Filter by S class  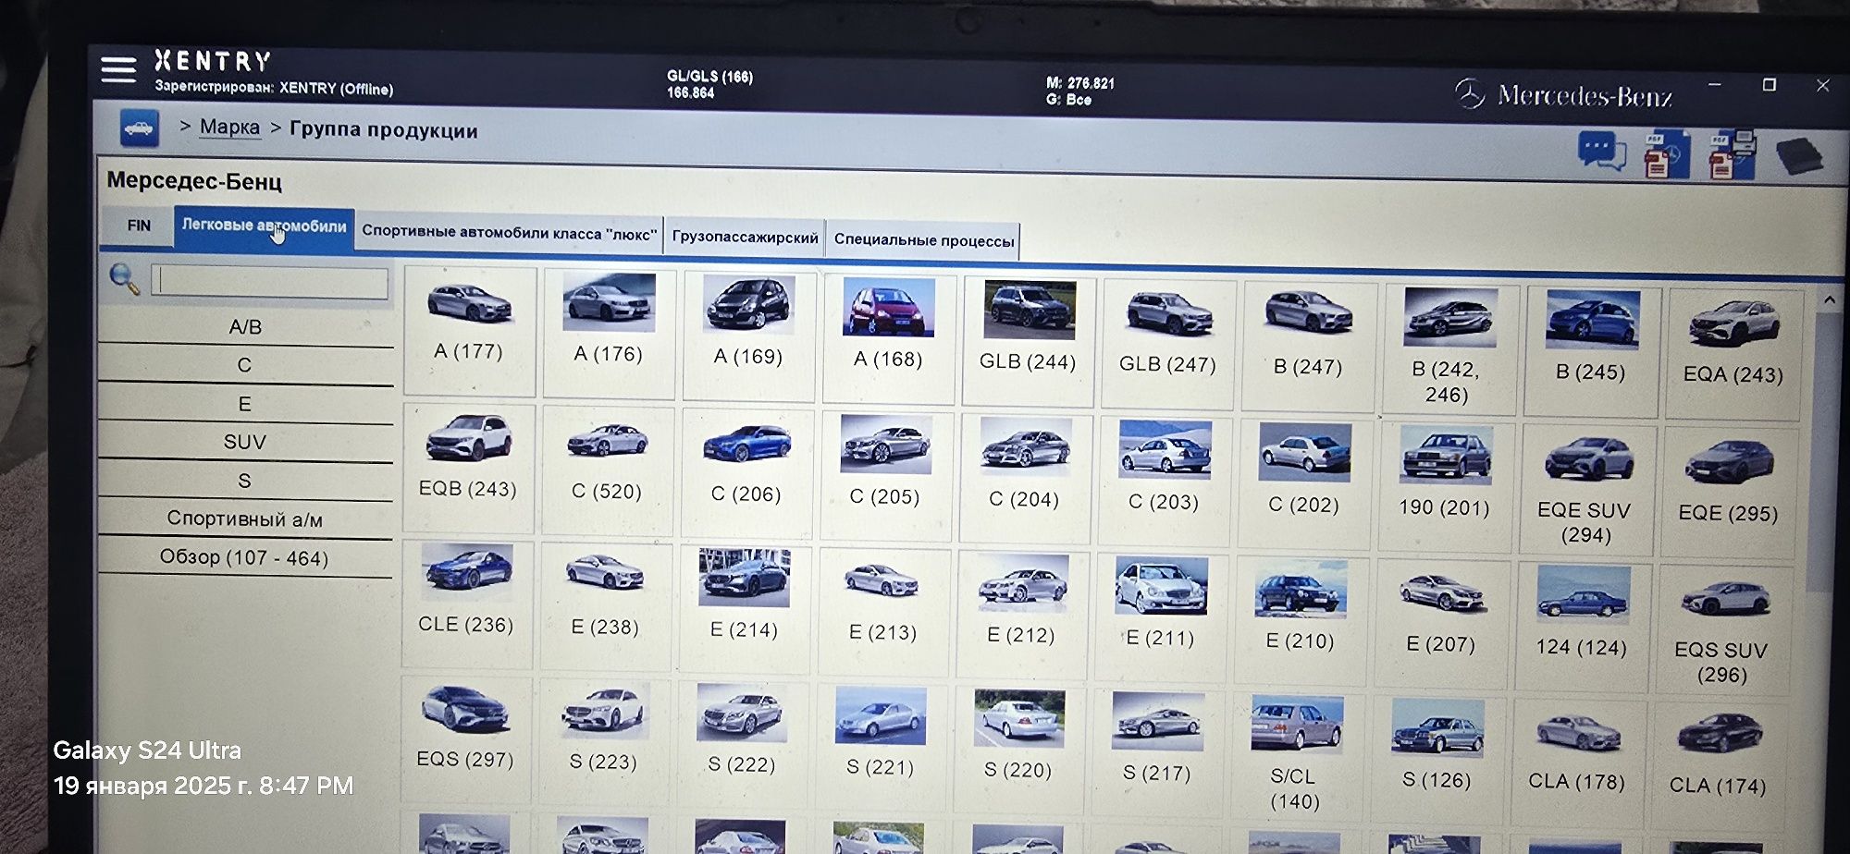tap(245, 481)
